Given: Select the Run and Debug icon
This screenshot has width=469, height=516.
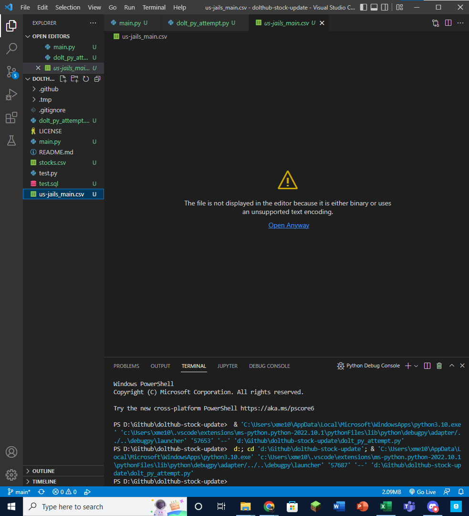Looking at the screenshot, I should [11, 95].
